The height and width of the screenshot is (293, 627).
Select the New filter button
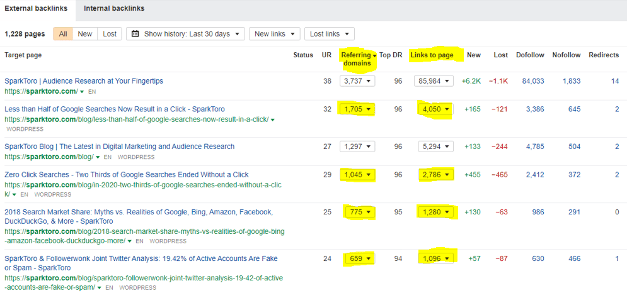tap(85, 34)
